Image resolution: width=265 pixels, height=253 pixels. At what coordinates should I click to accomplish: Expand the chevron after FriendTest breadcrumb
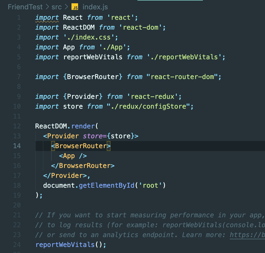point(47,7)
